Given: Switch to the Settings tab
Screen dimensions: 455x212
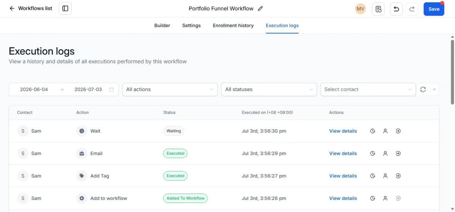Looking at the screenshot, I should (191, 25).
